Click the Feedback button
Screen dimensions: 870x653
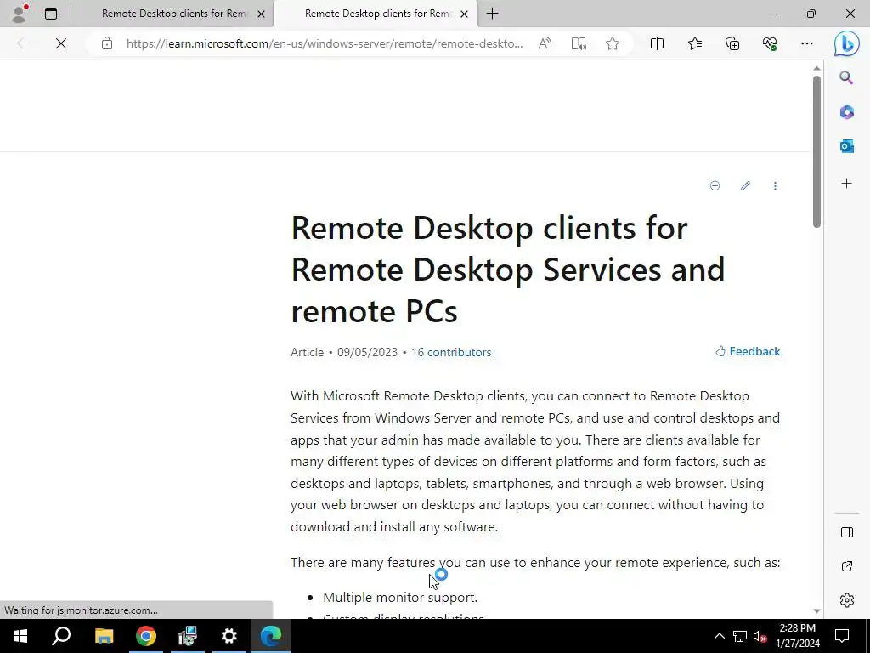(748, 351)
